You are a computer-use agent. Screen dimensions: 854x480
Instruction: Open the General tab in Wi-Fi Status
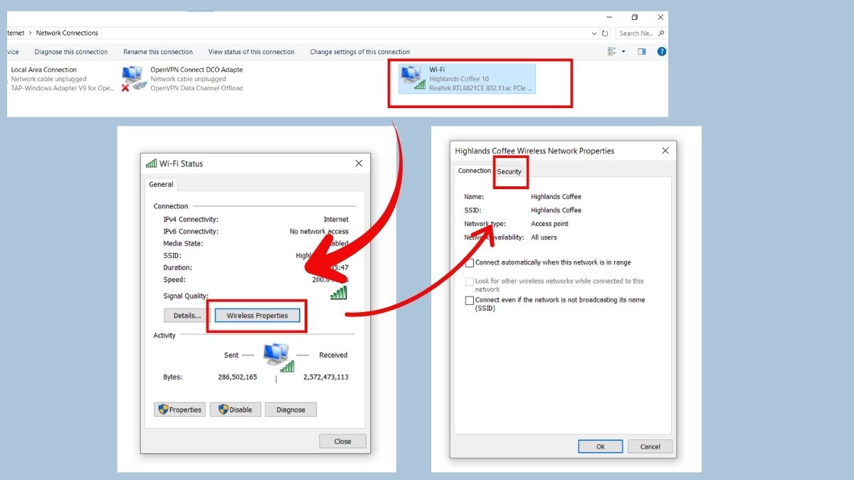coord(162,184)
